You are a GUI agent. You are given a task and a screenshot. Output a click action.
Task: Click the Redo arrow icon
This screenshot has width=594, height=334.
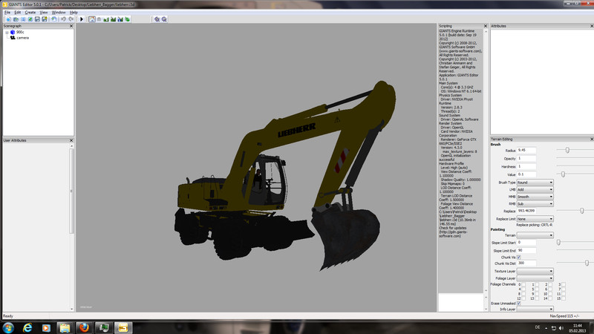[x=71, y=19]
